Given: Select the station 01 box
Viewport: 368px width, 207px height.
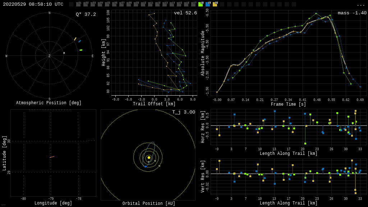Looking at the screenshot, I should point(78,4).
